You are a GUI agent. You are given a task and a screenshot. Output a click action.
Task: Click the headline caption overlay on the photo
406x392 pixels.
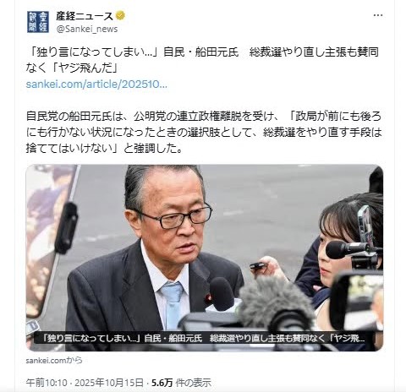pos(204,338)
